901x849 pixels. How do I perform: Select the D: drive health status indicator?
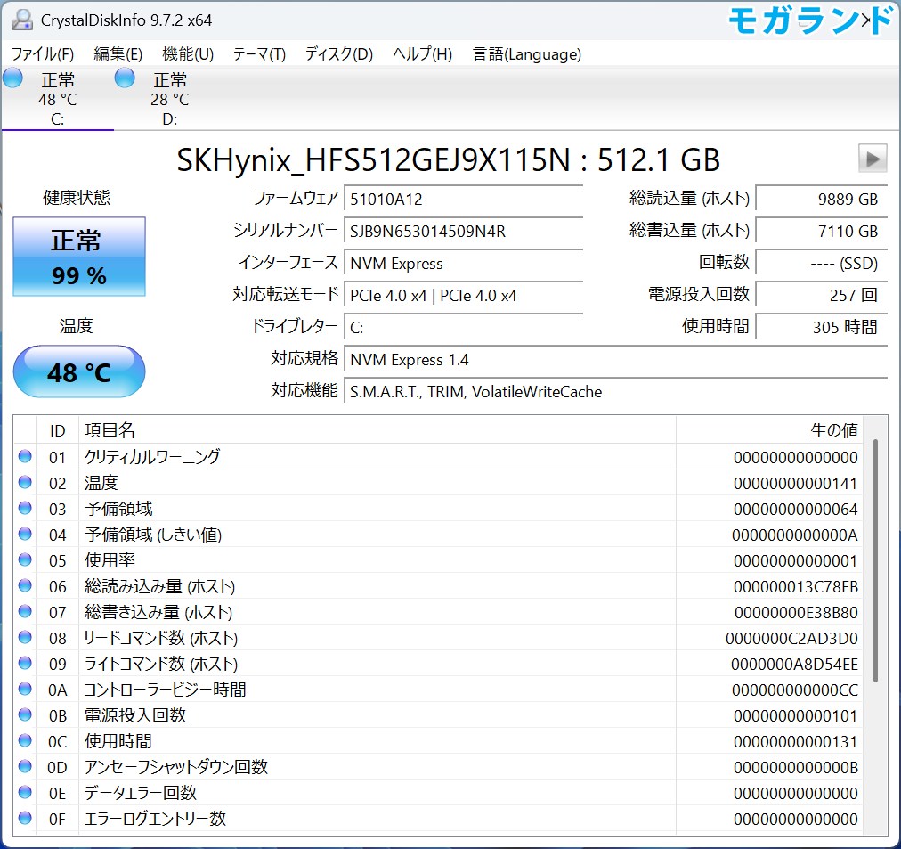[124, 78]
